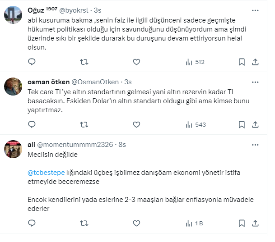The width and height of the screenshot is (275, 242).
Task: Share Oğuz's tweet
Action: coord(255,62)
